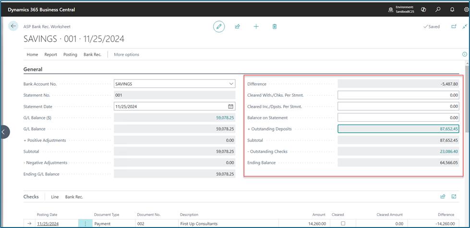The height and width of the screenshot is (228, 470).
Task: Select the amount 14,260.00 cell
Action: click(x=304, y=224)
